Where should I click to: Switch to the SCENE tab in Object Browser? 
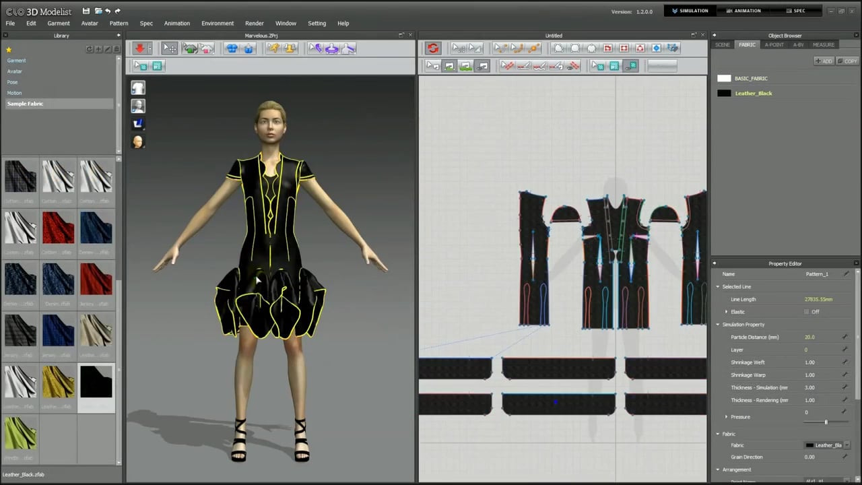(x=723, y=44)
